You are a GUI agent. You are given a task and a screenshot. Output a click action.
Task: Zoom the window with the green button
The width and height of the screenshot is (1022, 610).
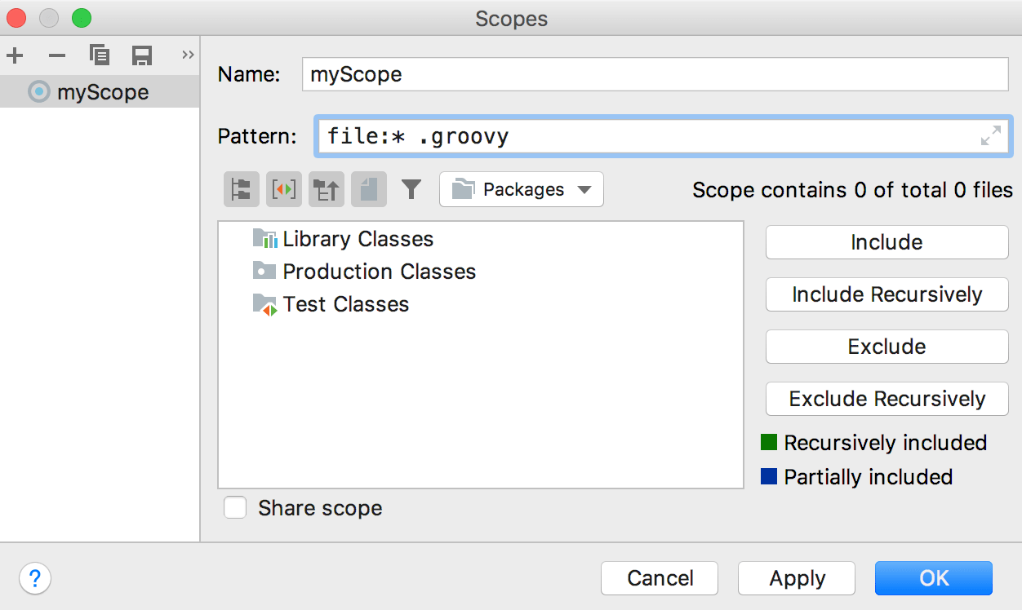point(82,18)
